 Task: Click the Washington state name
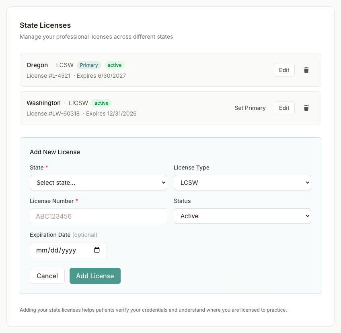(x=43, y=103)
